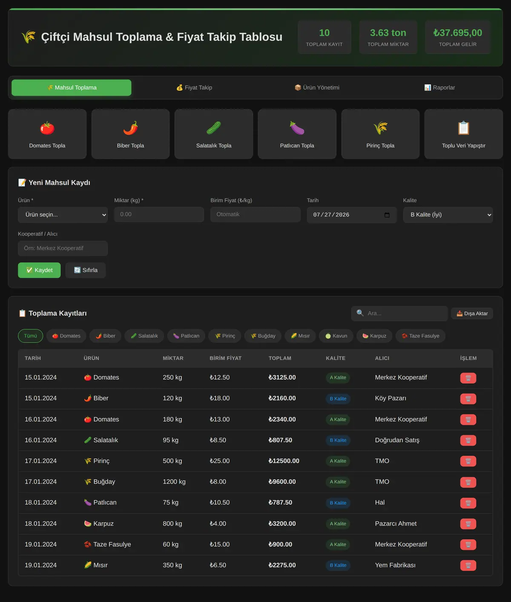Viewport: 511px width, 602px height.
Task: Apply the Taze Fasulye filter chip
Action: point(421,336)
